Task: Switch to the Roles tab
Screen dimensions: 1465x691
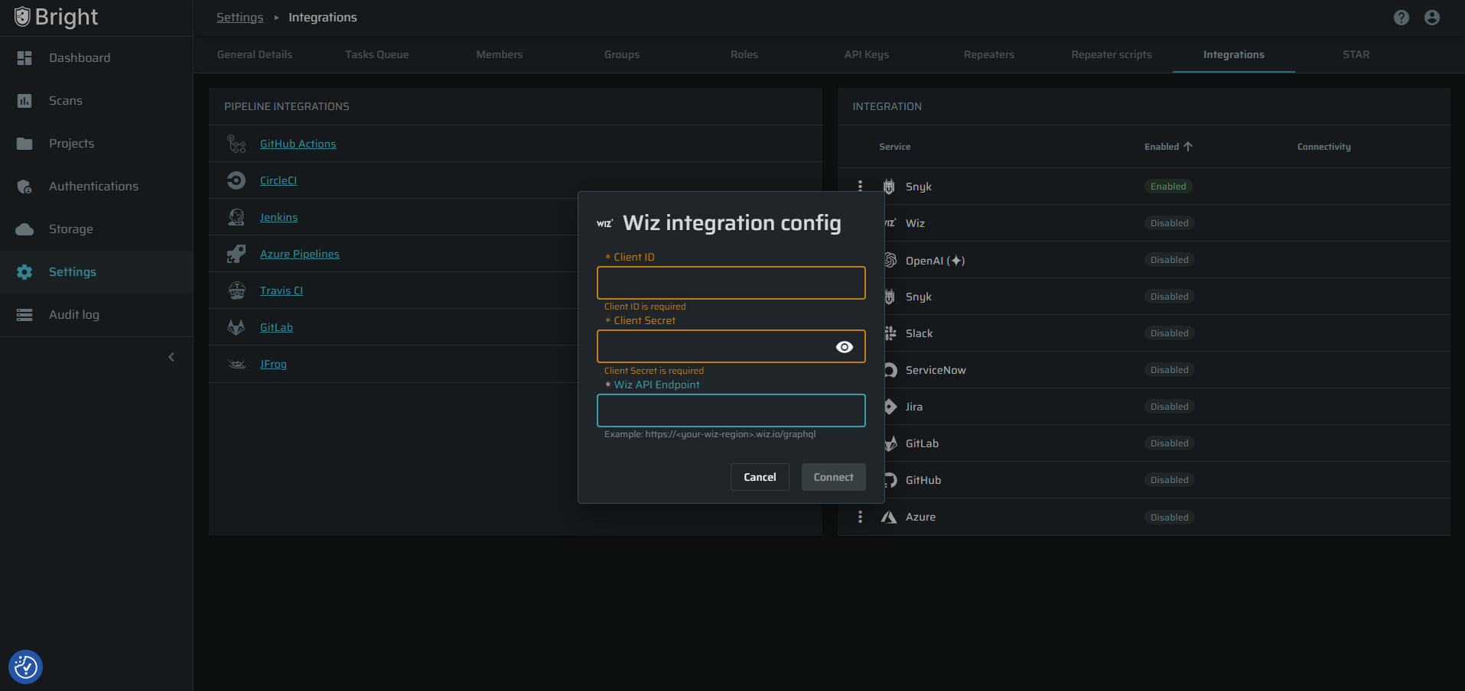Action: point(744,54)
